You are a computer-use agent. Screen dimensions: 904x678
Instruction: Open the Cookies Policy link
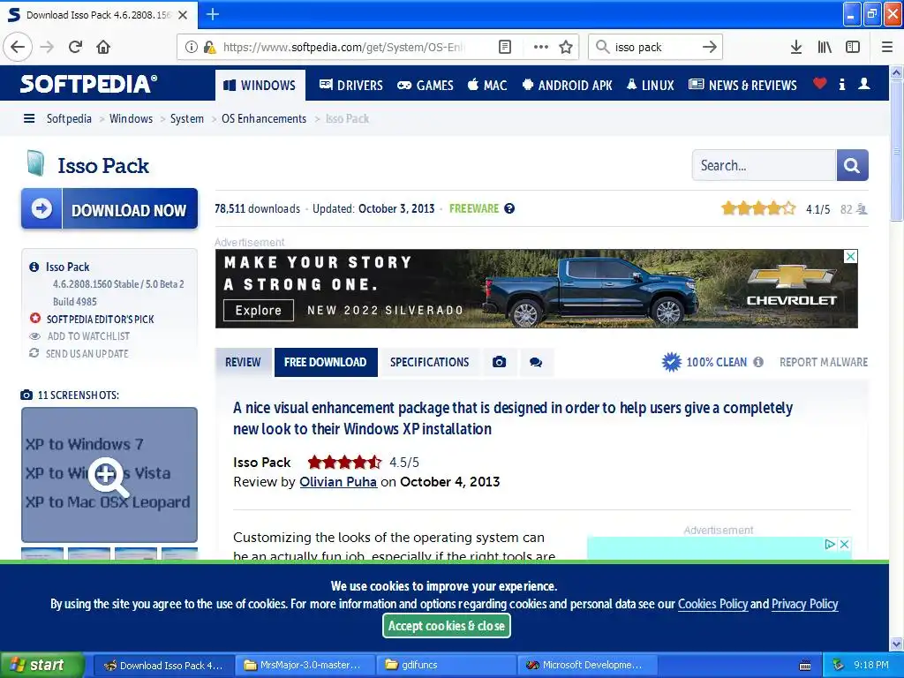point(712,604)
